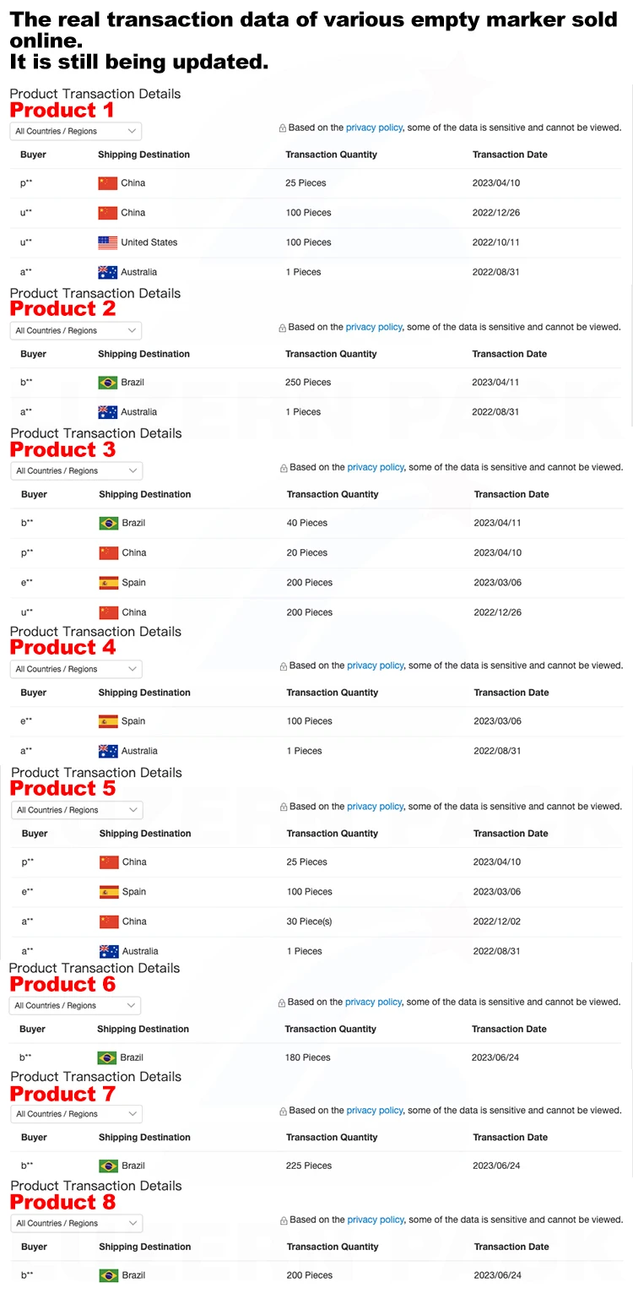Open the Product 5 All Countries / Regions selector

tap(77, 810)
